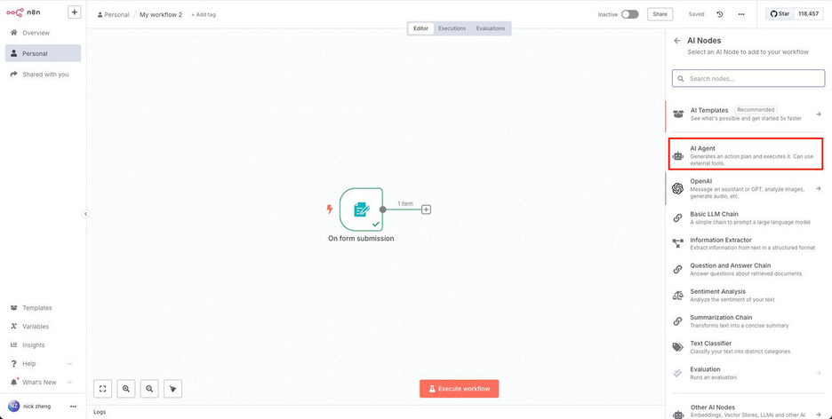Open the Logs panel
The image size is (832, 419).
click(x=100, y=412)
